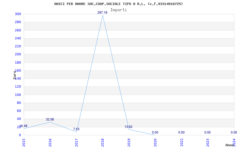Click the 16.48 data label
This screenshot has width=237, height=148.
click(23, 126)
